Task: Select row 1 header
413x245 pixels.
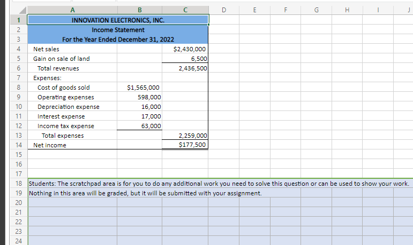Action: 18,20
